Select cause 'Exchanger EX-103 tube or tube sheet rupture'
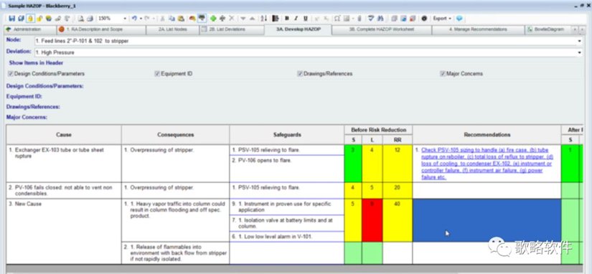 click(64, 164)
